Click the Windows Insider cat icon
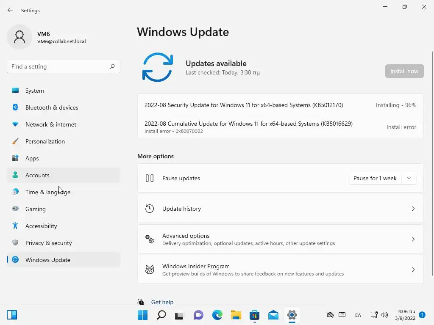434x325 pixels. [x=150, y=270]
